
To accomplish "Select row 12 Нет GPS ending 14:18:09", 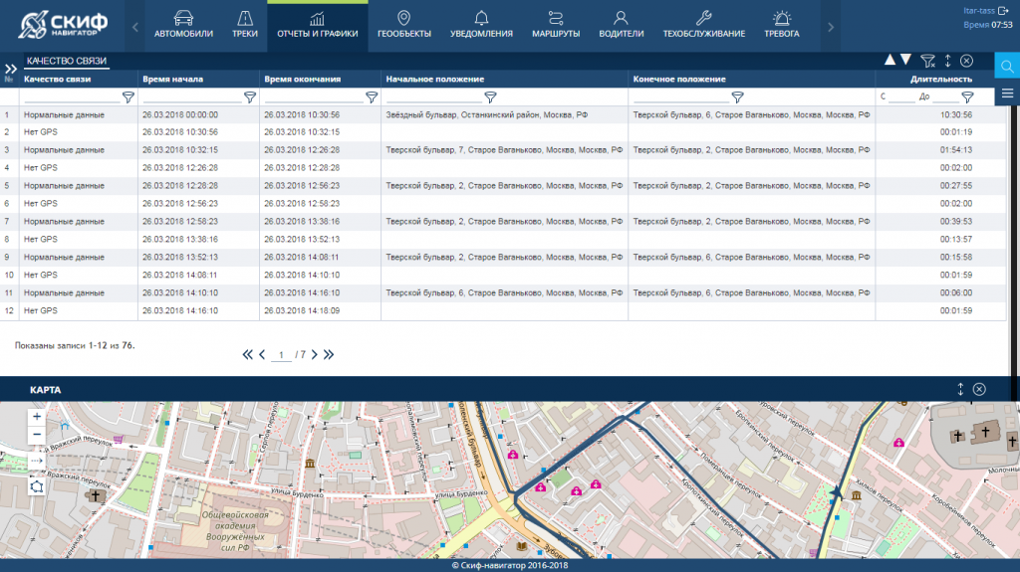I will tap(503, 310).
